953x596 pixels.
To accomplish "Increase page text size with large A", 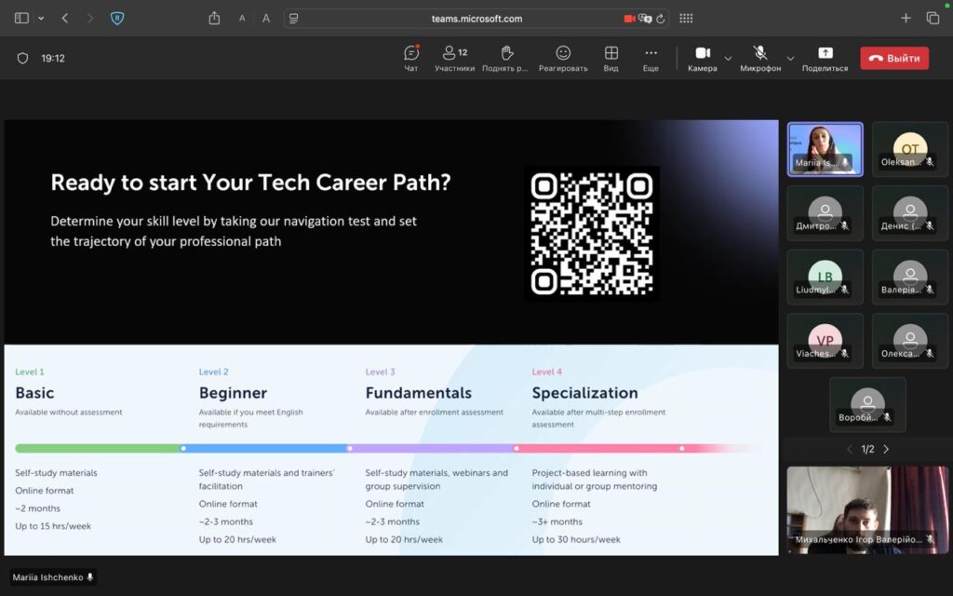I will tap(265, 19).
